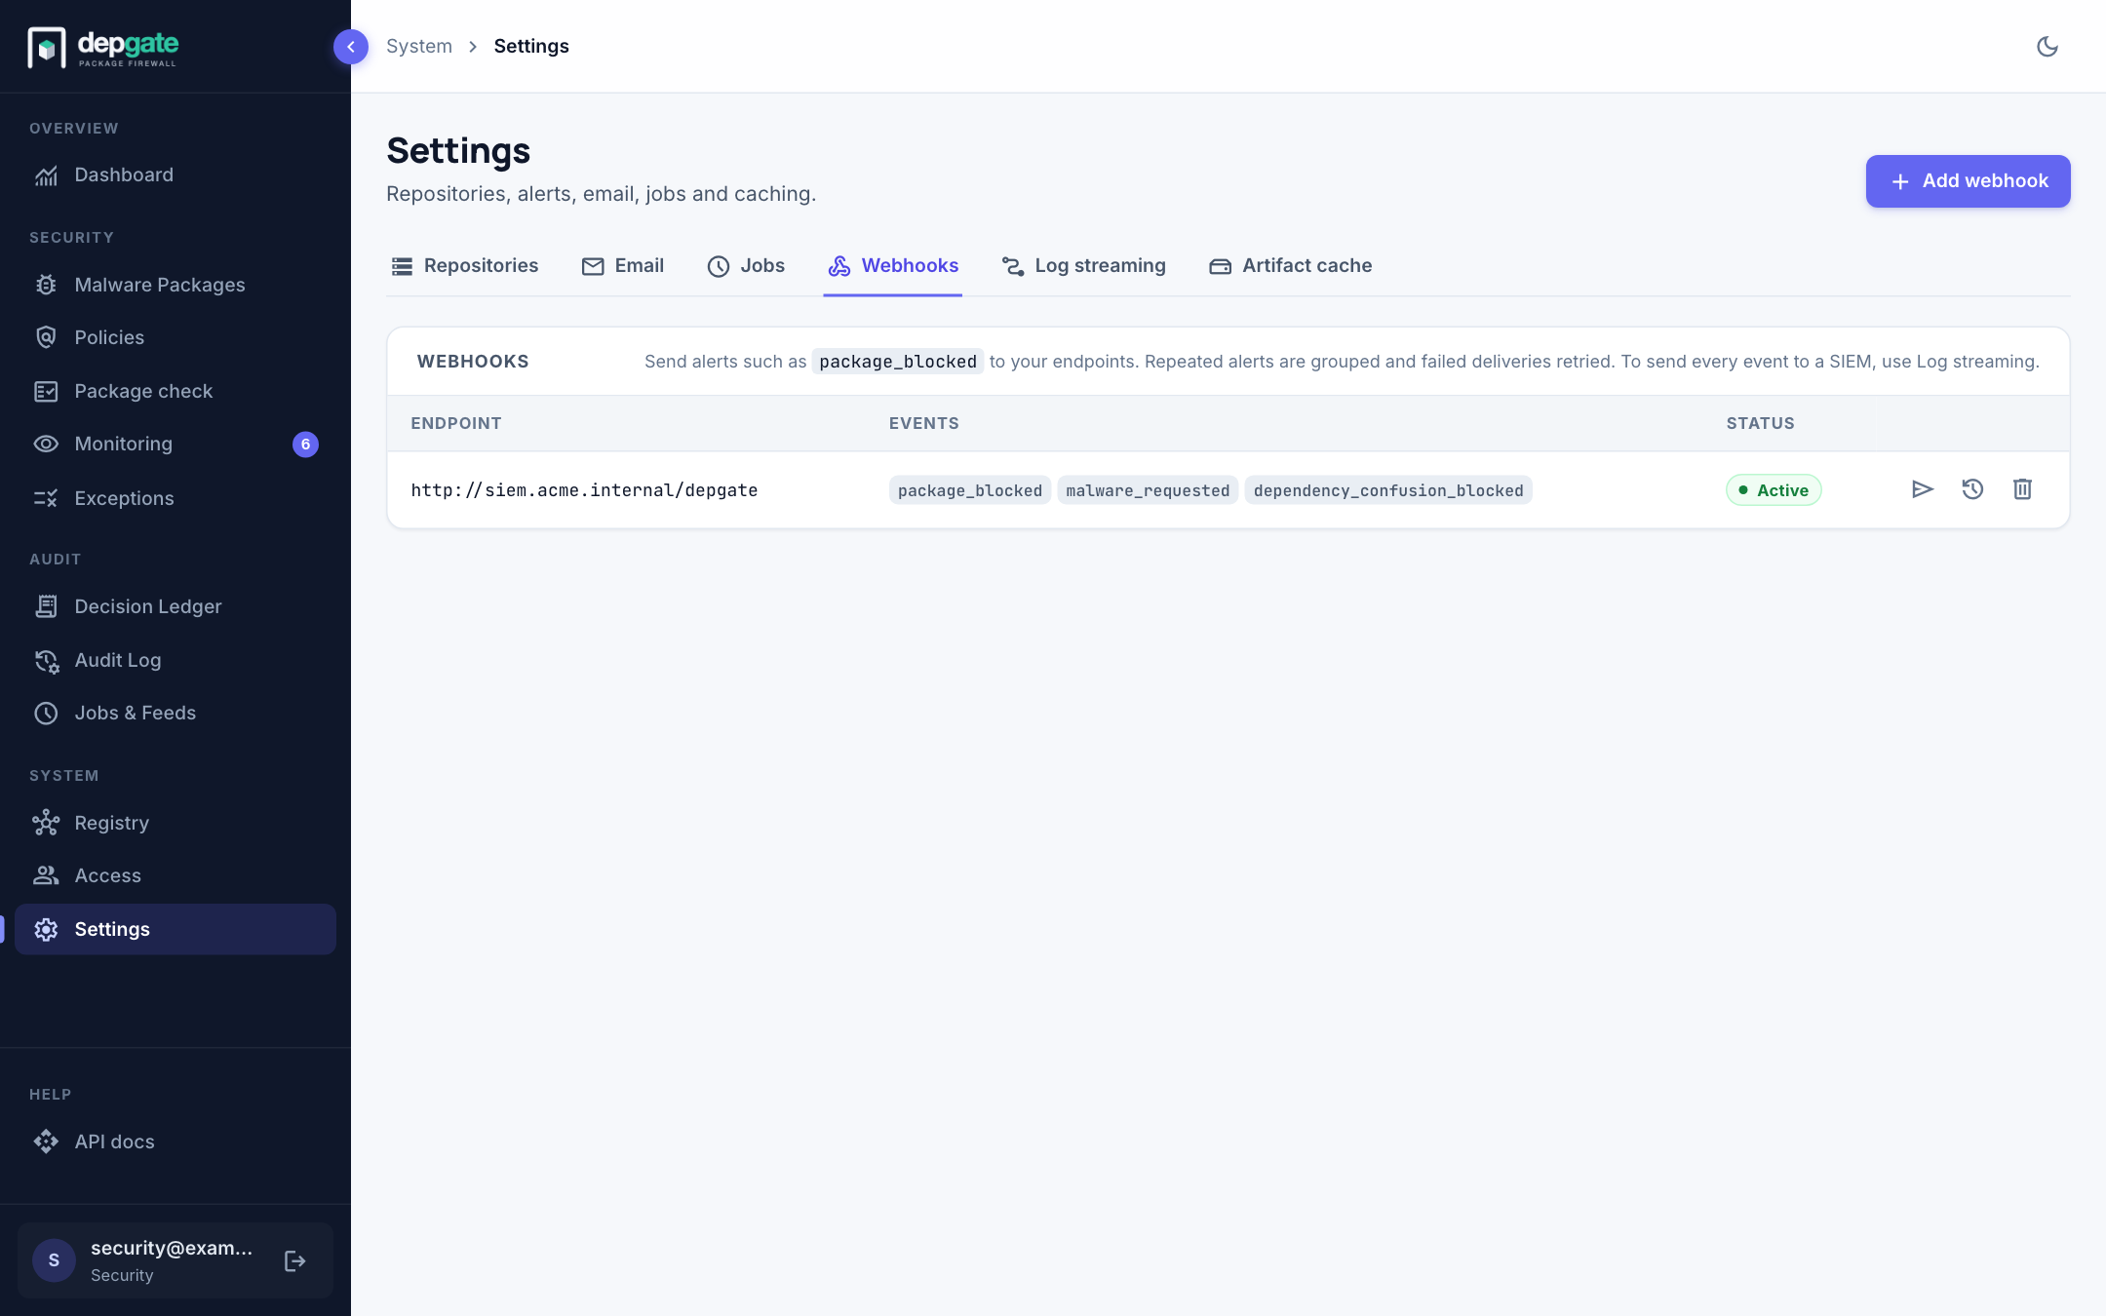Toggle dark mode moon icon
The height and width of the screenshot is (1316, 2106).
[x=2047, y=47]
